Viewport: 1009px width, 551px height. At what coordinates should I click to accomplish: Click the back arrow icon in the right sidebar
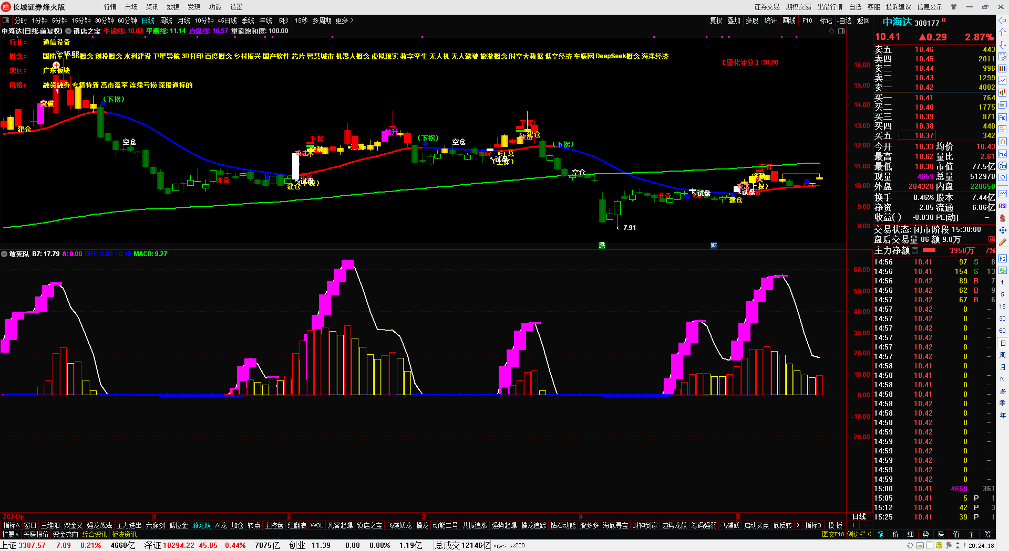(x=1003, y=20)
